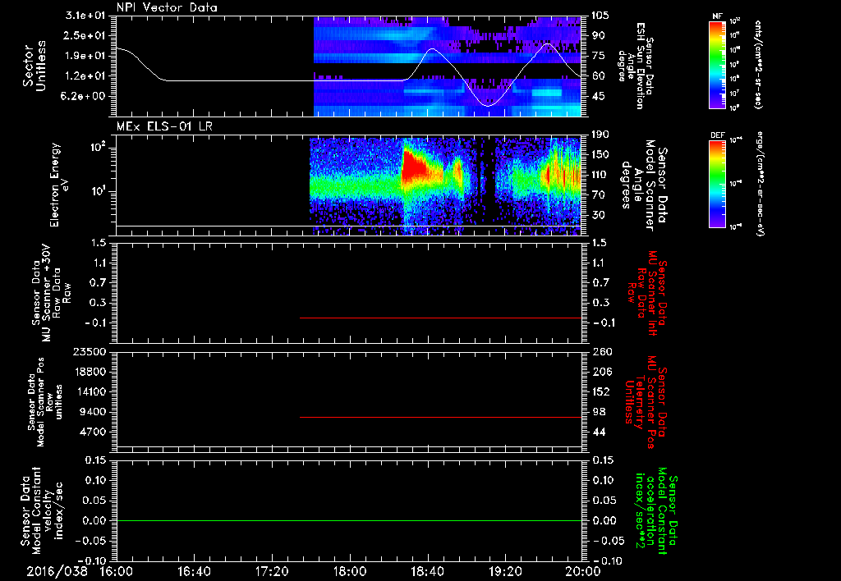
Task: Click the red MU Scanner Inh Raw Data label
Action: point(646,293)
